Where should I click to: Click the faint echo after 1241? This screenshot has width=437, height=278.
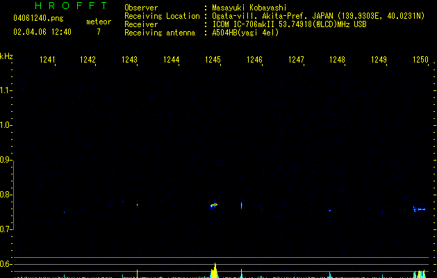point(65,213)
